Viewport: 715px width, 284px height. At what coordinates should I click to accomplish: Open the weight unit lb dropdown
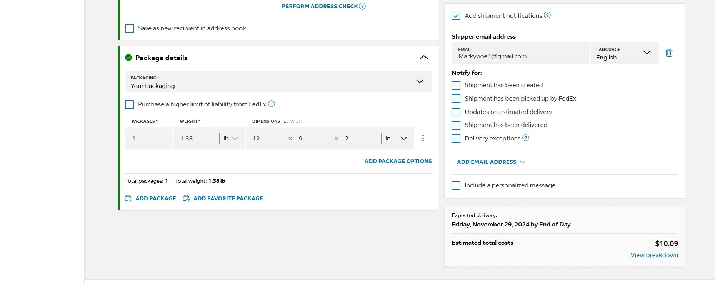pyautogui.click(x=231, y=138)
